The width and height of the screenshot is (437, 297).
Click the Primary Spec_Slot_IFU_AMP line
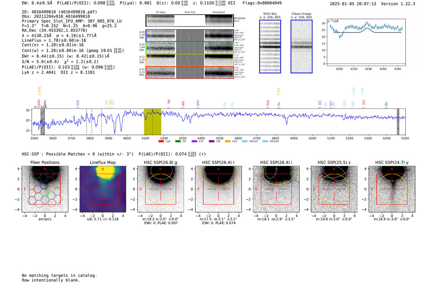pyautogui.click(x=72, y=21)
